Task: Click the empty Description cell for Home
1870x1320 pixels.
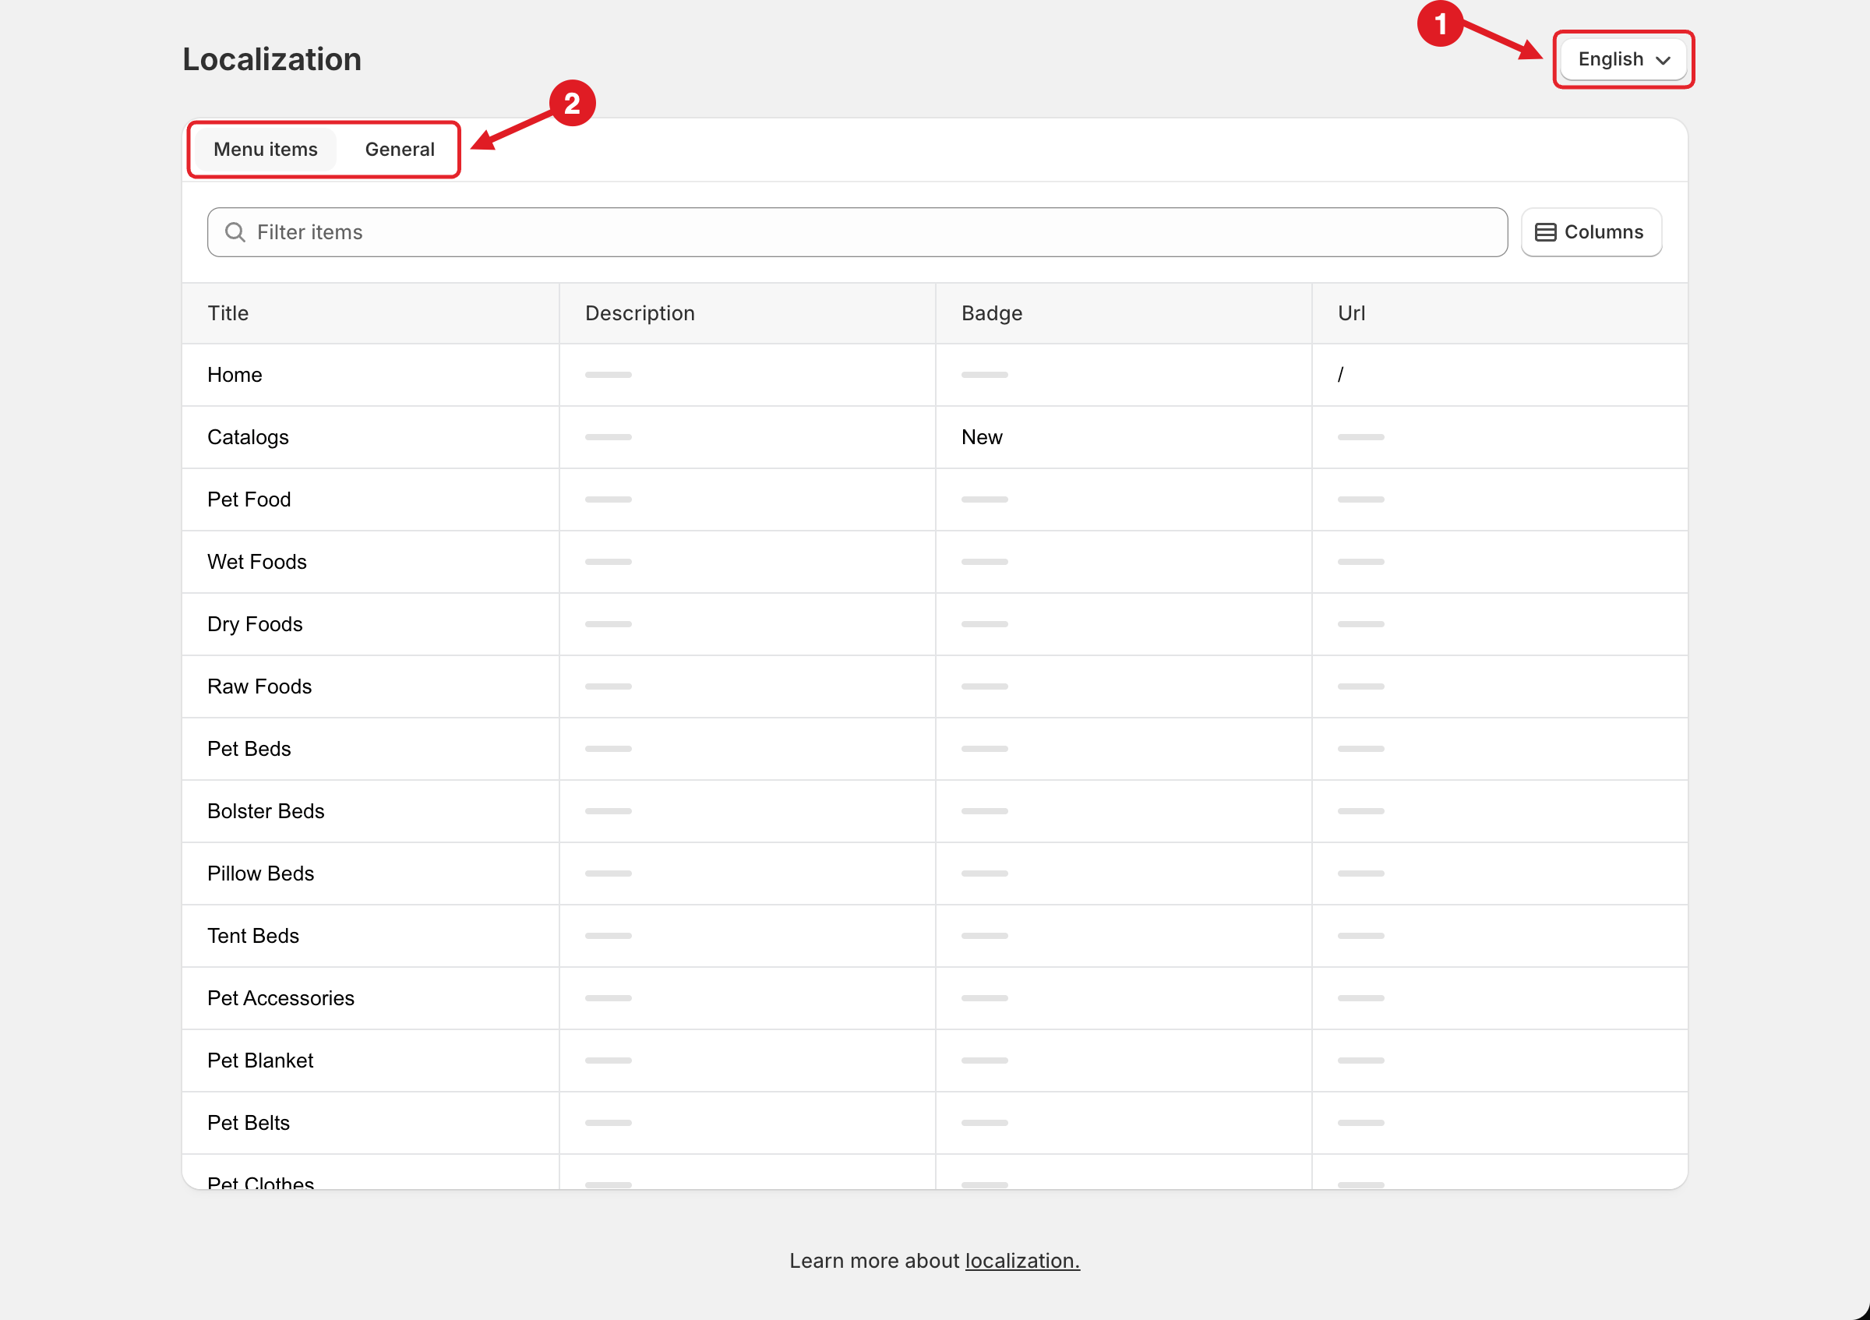Action: pos(747,375)
